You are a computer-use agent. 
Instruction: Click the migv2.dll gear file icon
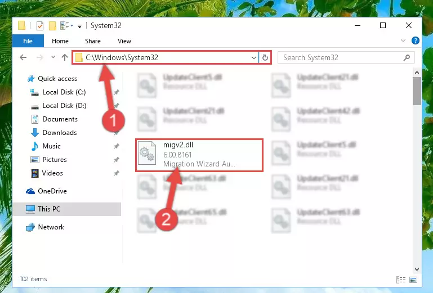point(146,153)
